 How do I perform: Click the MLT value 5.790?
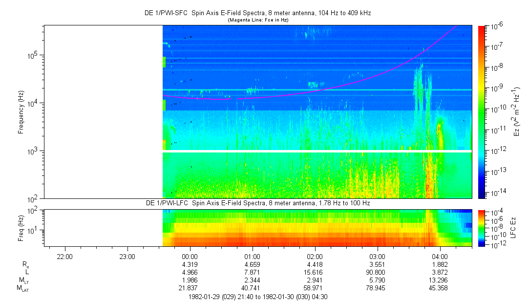point(377,280)
